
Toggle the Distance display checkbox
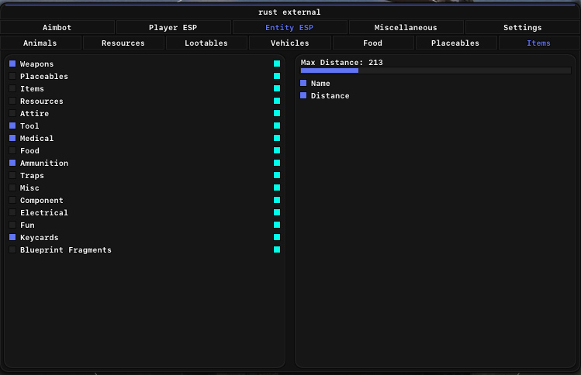[x=303, y=95]
